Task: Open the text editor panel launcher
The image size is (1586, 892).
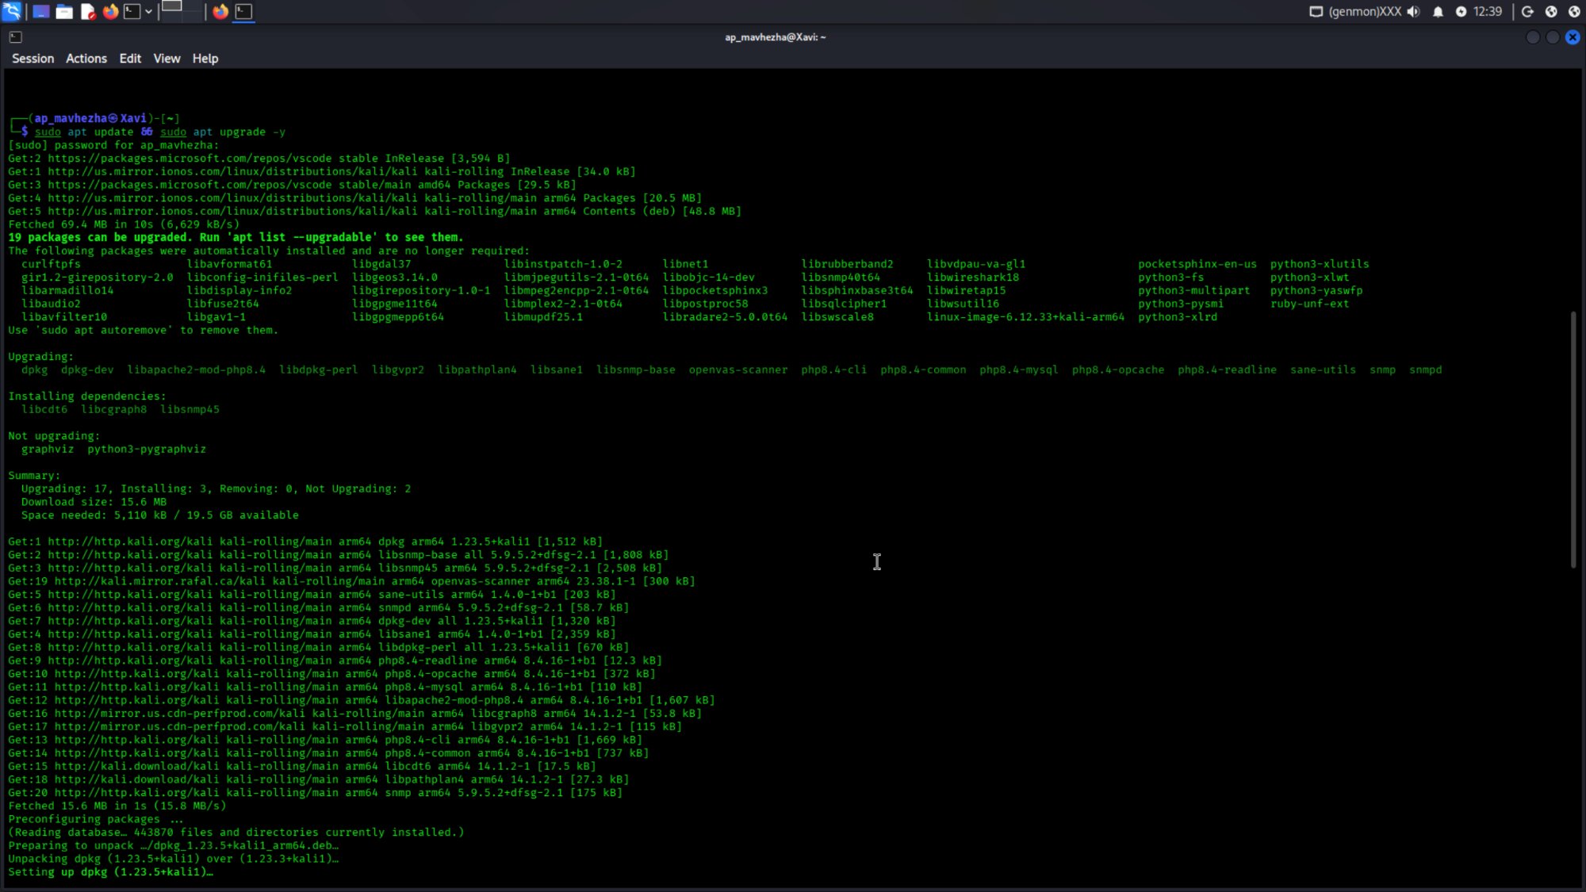Action: pos(88,11)
